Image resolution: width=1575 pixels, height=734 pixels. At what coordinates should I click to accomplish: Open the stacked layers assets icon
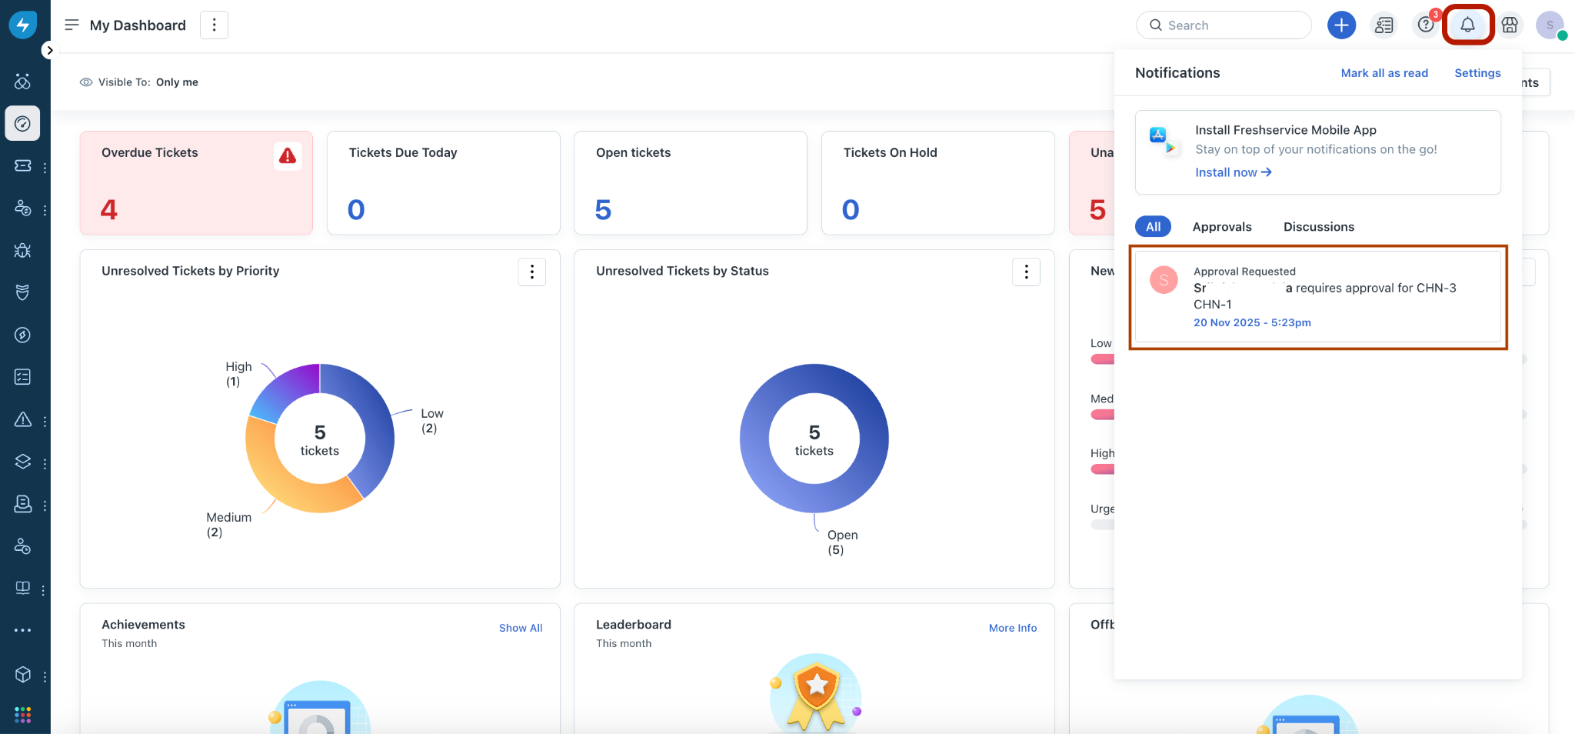click(22, 462)
